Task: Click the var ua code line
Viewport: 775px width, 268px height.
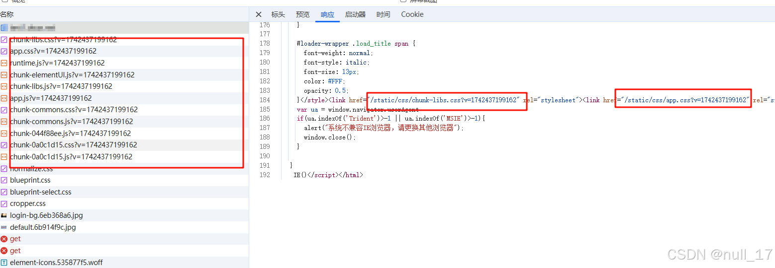Action: point(358,110)
